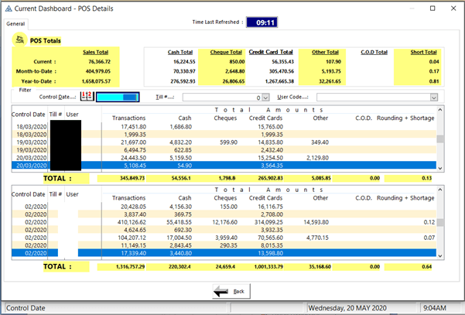Click the Sales Total header
Image resolution: width=465 pixels, height=315 pixels.
(x=95, y=52)
